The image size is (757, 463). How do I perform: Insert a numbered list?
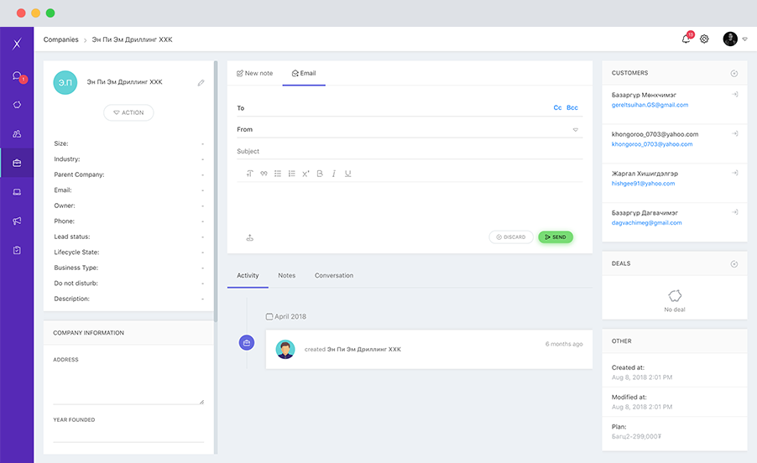click(291, 174)
